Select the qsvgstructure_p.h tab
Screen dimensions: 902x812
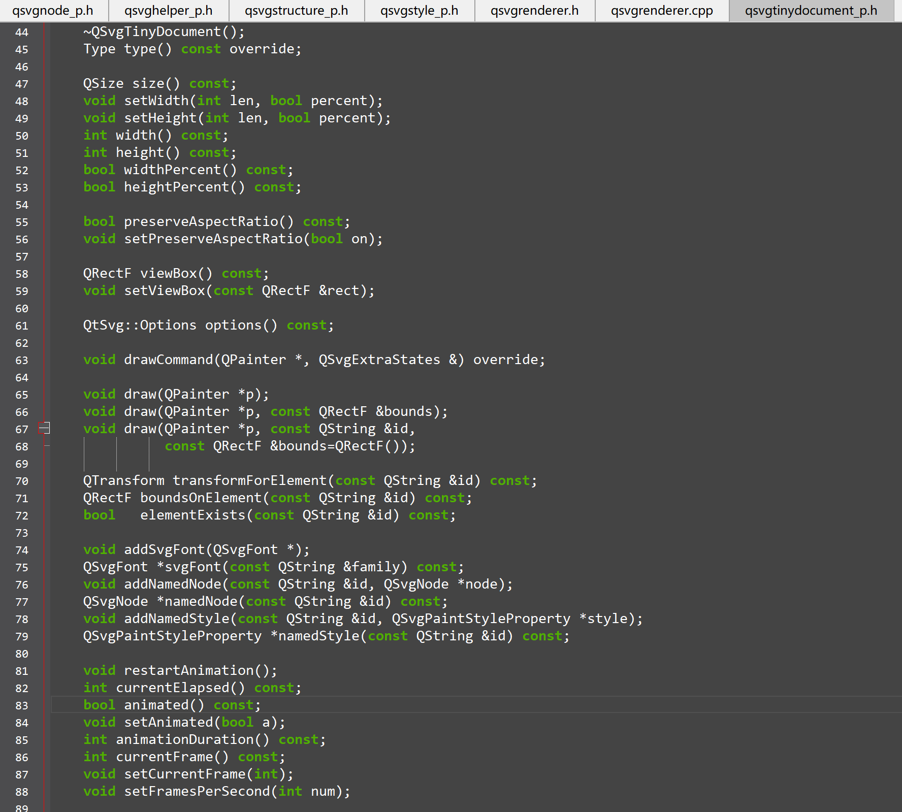point(296,11)
